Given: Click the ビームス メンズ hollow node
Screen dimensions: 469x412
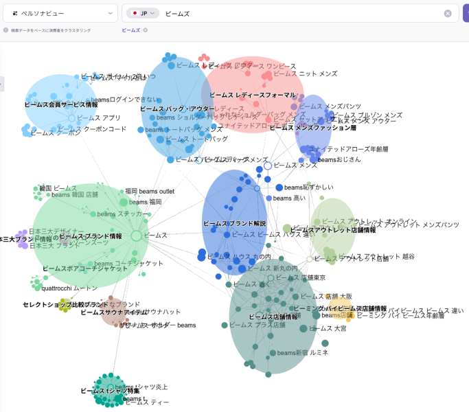Looking at the screenshot, I should point(268,165).
